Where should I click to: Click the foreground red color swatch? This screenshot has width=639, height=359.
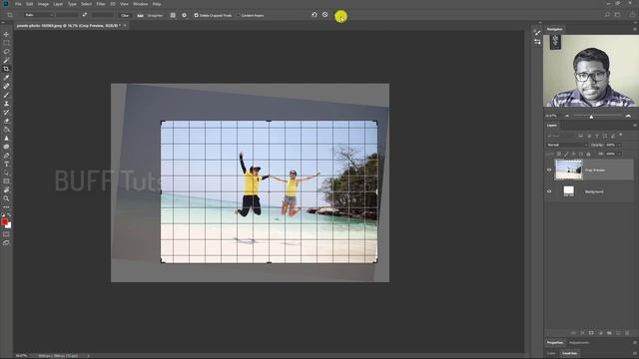pyautogui.click(x=4, y=221)
